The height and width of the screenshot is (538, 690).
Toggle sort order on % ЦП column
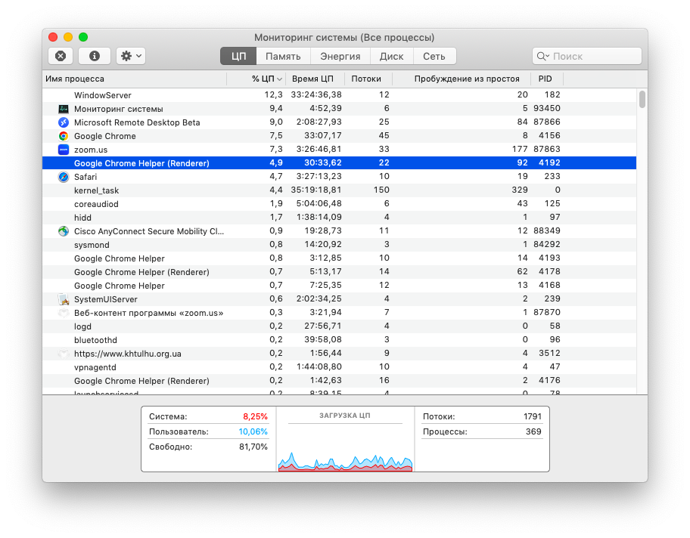point(256,79)
